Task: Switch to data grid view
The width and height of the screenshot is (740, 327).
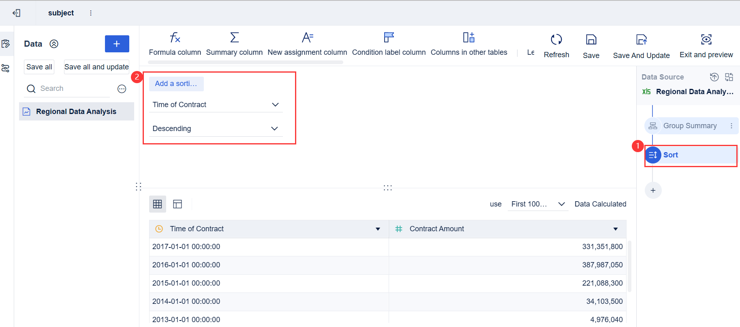Action: 158,204
